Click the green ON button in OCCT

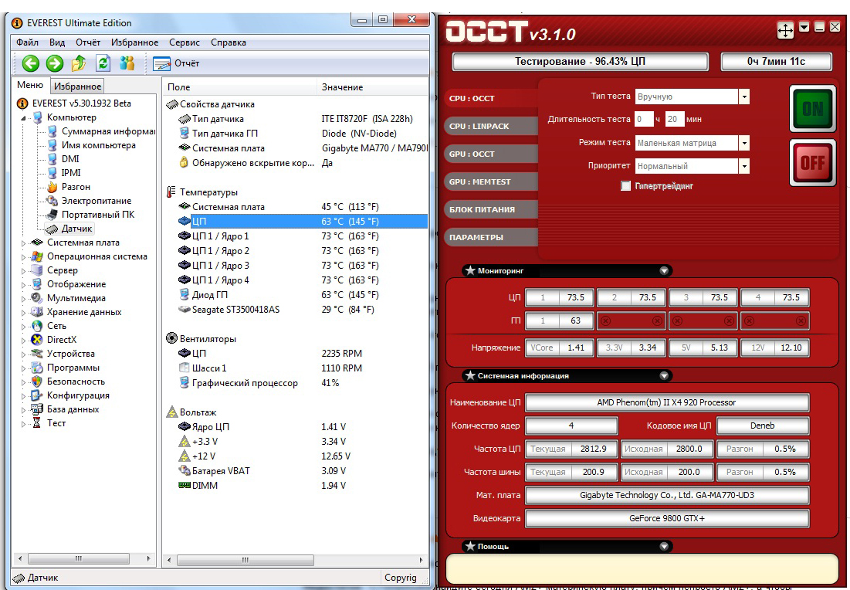[813, 108]
